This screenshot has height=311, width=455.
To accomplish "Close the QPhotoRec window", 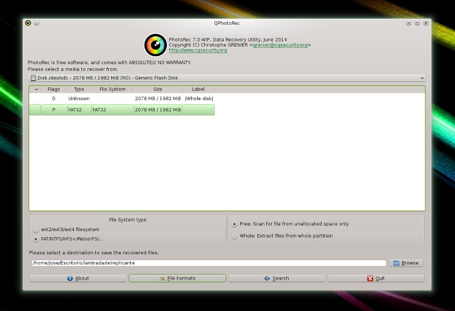I will coord(426,23).
